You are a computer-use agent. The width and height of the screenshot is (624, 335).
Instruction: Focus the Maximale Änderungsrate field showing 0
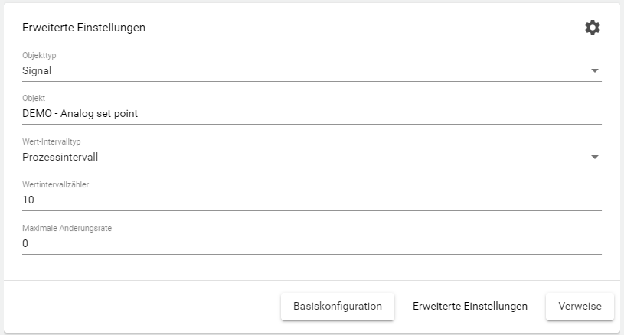[25, 244]
